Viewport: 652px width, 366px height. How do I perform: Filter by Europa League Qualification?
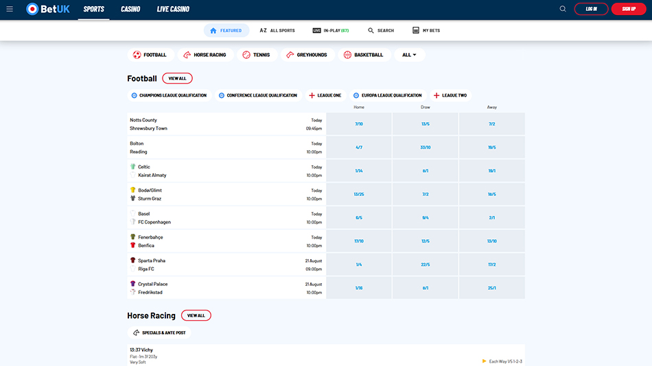[387, 95]
